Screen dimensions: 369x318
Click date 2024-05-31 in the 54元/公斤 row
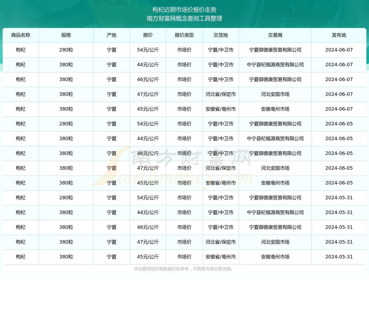339,198
